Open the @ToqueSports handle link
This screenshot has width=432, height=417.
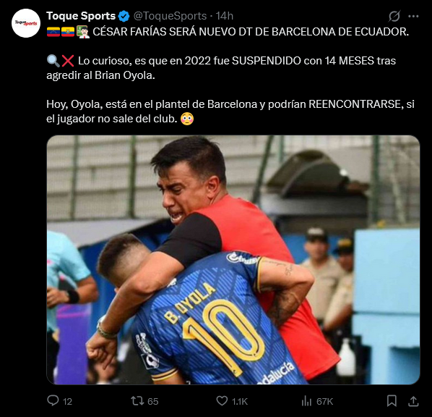170,16
